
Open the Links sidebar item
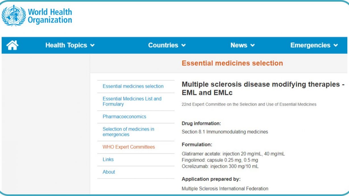108,159
